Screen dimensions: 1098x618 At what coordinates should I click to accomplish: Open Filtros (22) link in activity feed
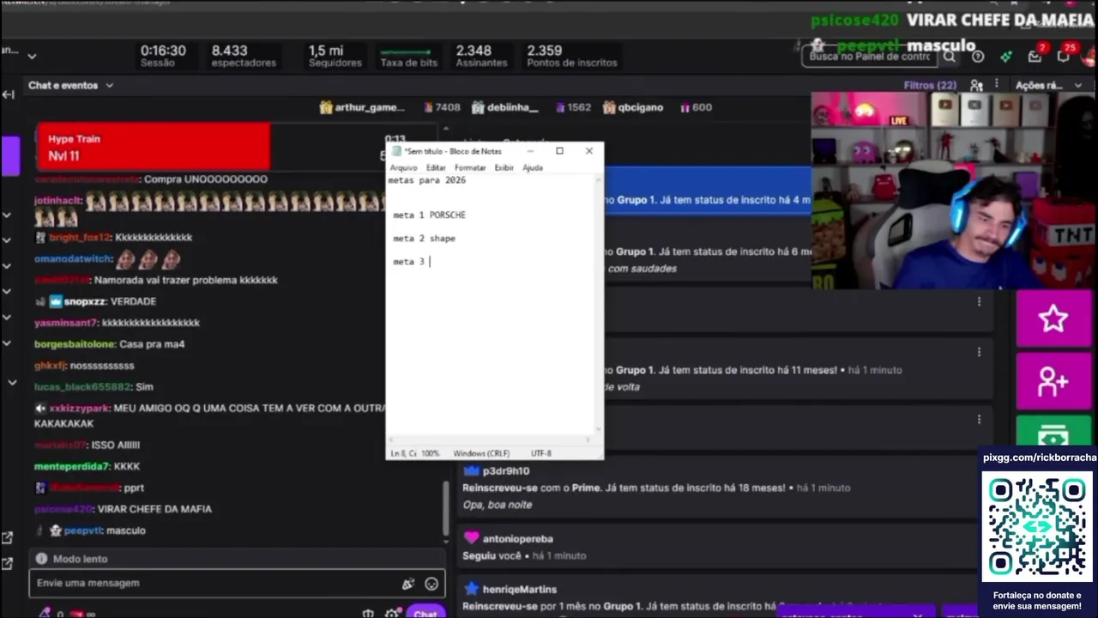click(930, 85)
